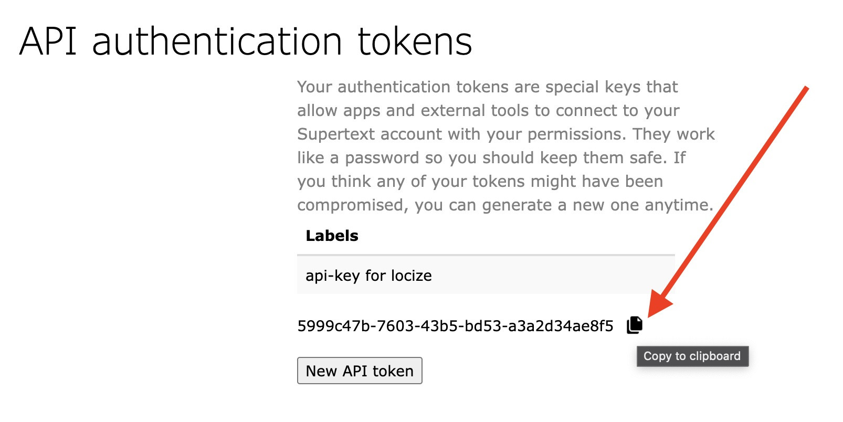Click the "API authentication tokens" page heading
843x422 pixels.
point(246,41)
